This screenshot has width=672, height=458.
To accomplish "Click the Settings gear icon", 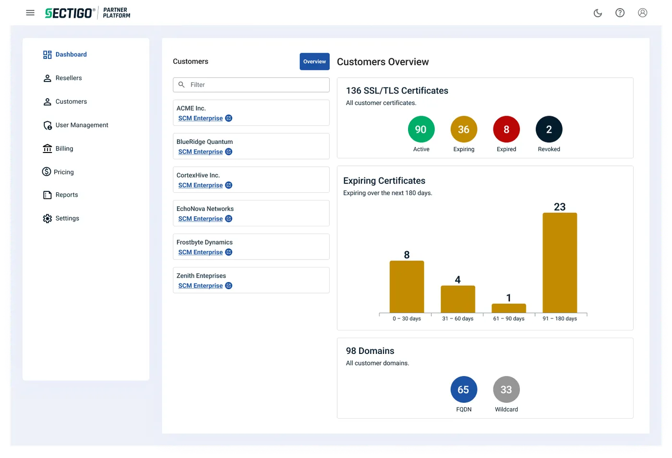I will click(47, 219).
